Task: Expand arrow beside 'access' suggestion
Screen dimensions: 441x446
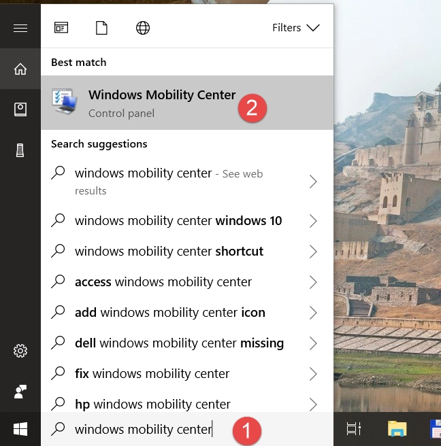Action: [313, 282]
